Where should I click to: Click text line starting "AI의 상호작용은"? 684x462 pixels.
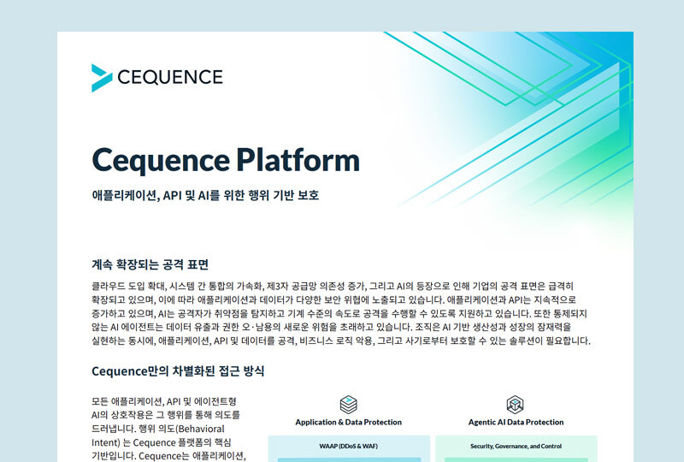(x=166, y=415)
